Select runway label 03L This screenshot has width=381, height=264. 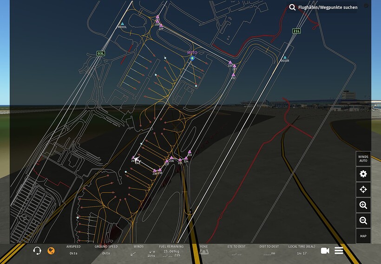tap(101, 53)
